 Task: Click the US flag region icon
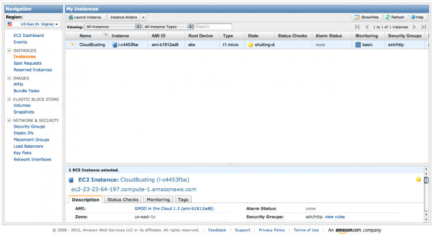(x=10, y=24)
